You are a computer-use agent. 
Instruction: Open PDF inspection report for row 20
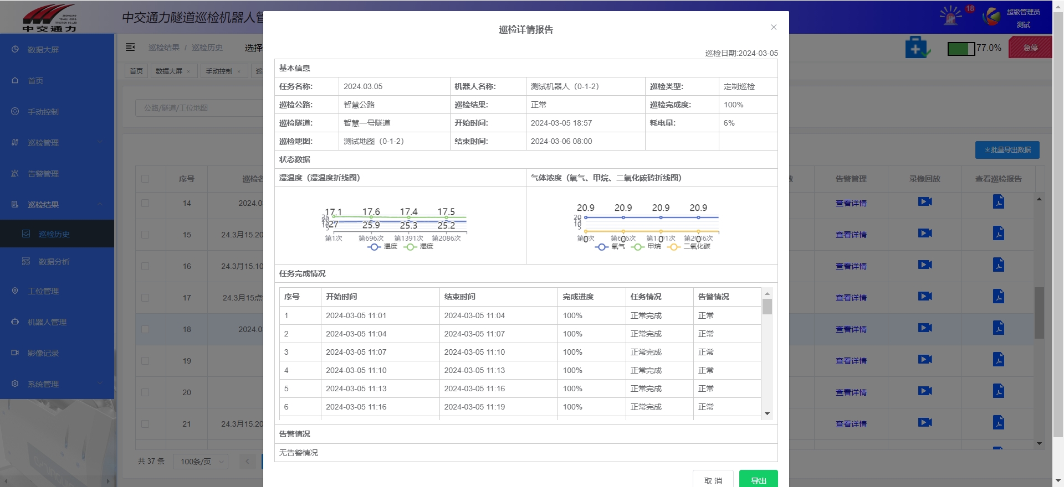999,391
